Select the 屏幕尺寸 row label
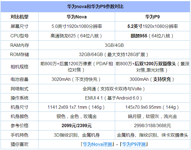 click(x=20, y=26)
